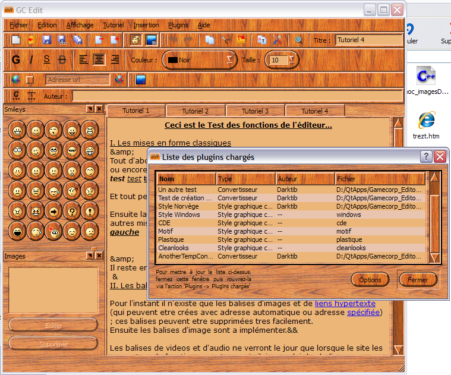This screenshot has width=451, height=375.
Task: Copy selection with the two pages icon
Action: (x=210, y=40)
